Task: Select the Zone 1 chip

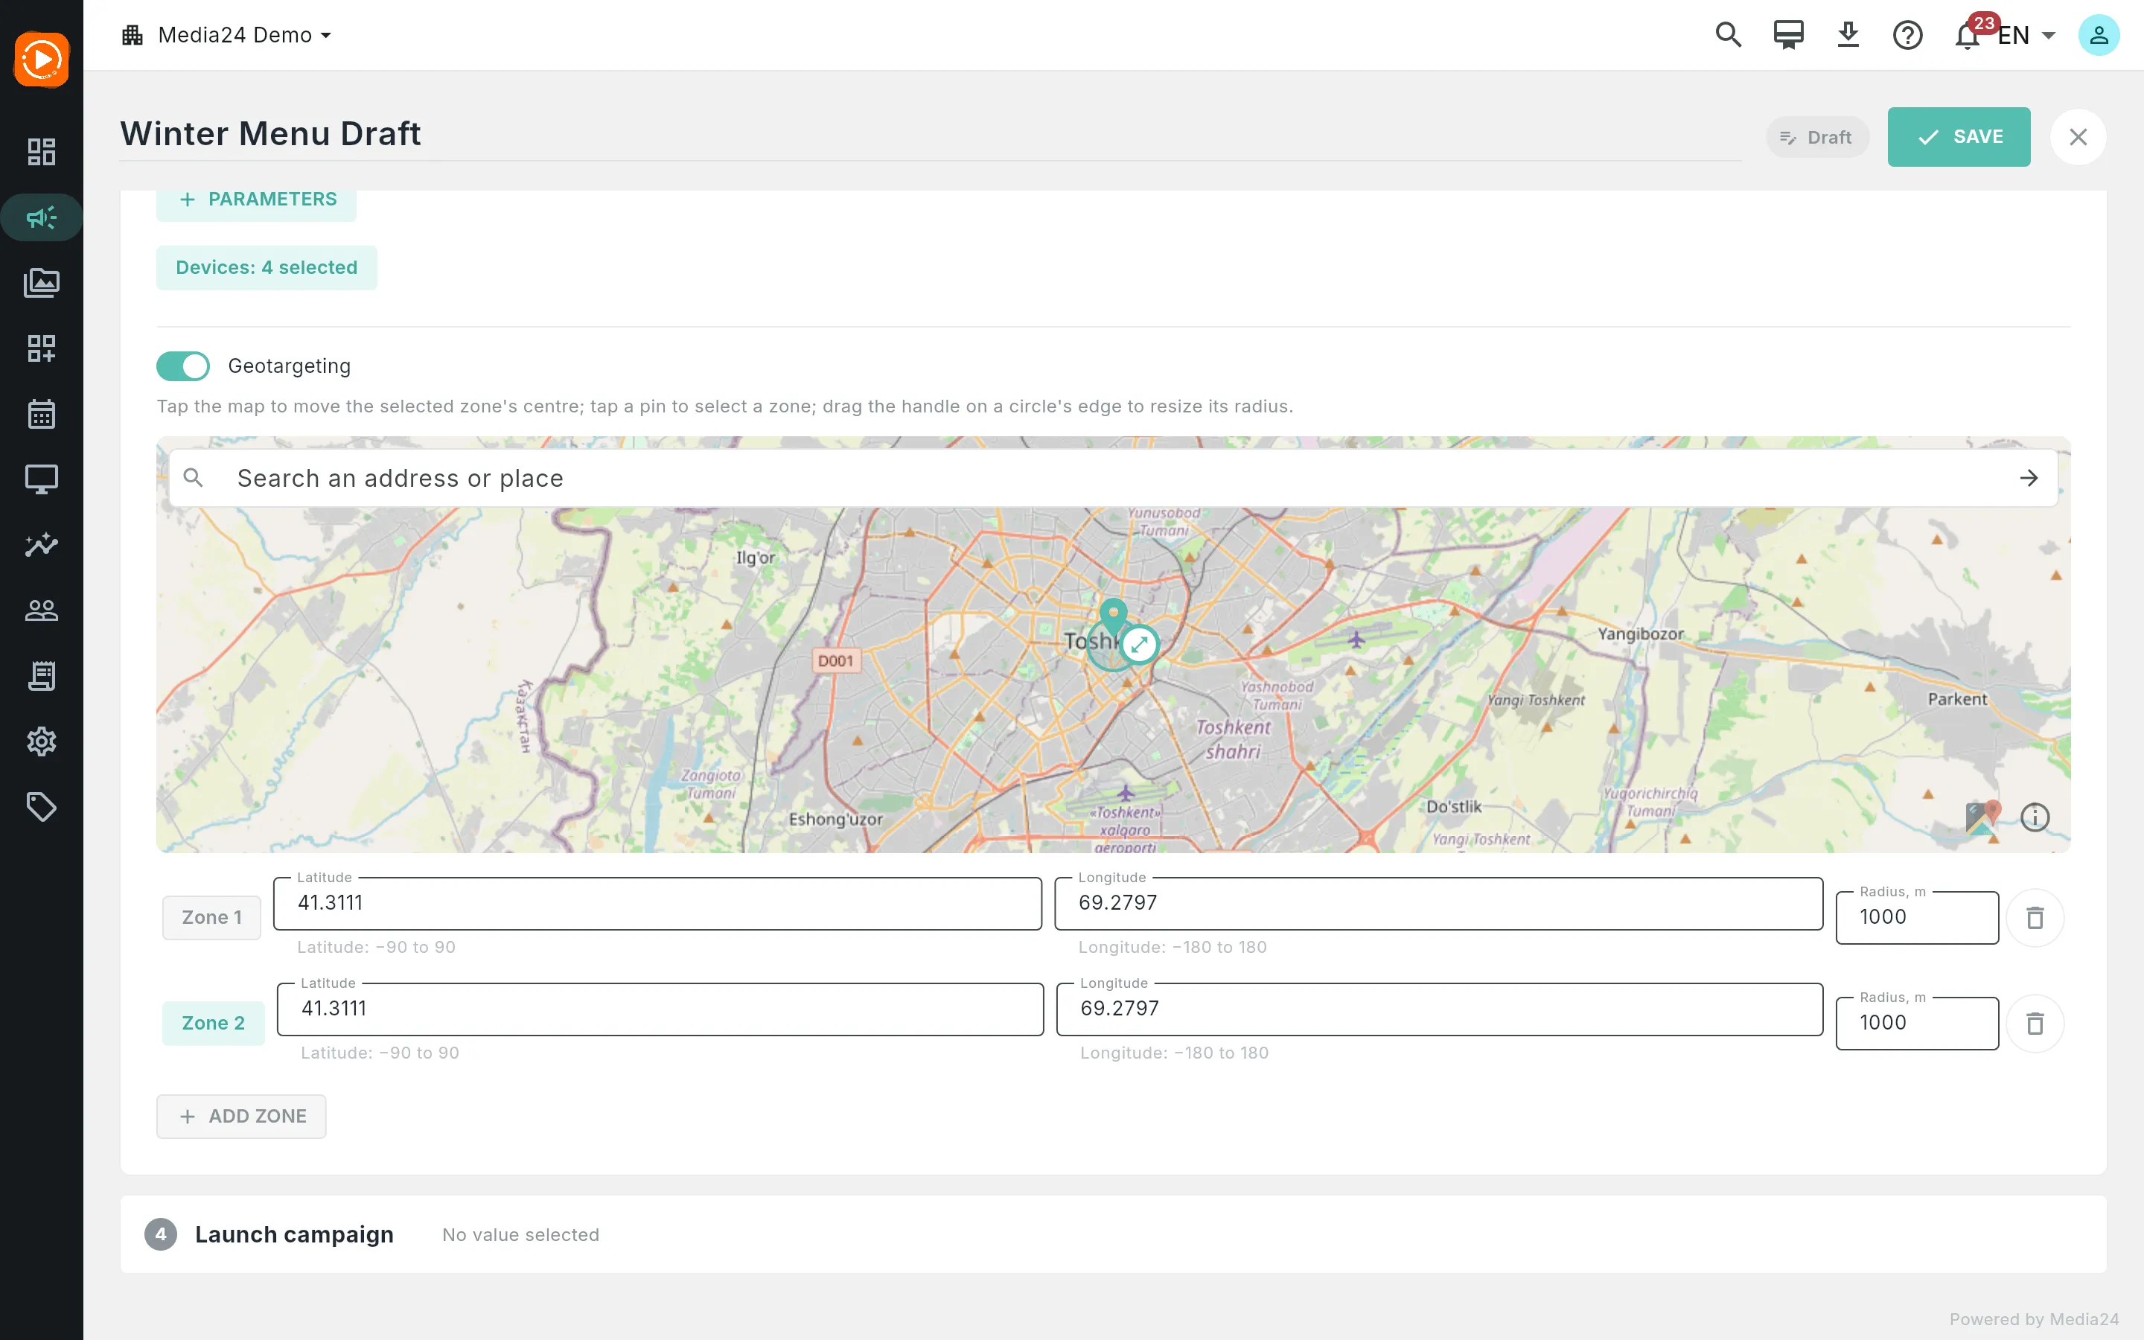Action: point(211,917)
